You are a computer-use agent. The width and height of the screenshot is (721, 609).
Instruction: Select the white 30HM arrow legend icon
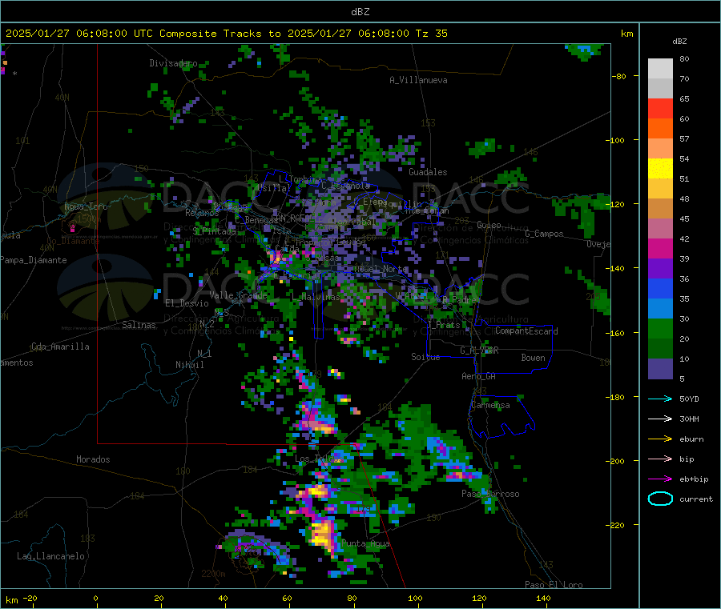pyautogui.click(x=660, y=419)
